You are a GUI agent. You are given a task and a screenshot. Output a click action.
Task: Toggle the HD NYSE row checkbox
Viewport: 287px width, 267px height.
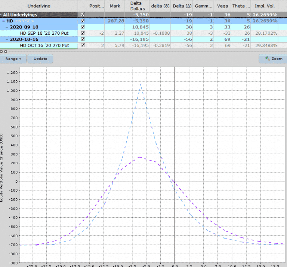tap(83, 21)
